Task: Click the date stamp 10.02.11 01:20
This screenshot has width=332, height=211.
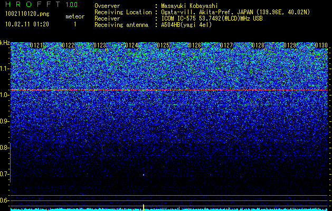Action: pyautogui.click(x=27, y=24)
